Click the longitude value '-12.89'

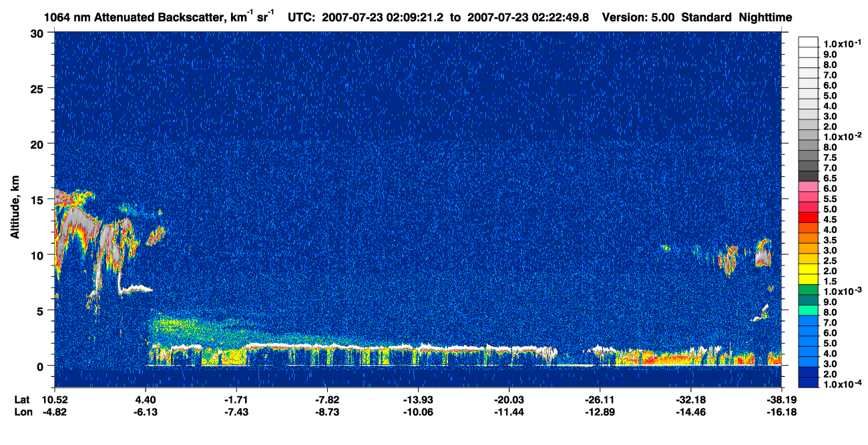(600, 412)
